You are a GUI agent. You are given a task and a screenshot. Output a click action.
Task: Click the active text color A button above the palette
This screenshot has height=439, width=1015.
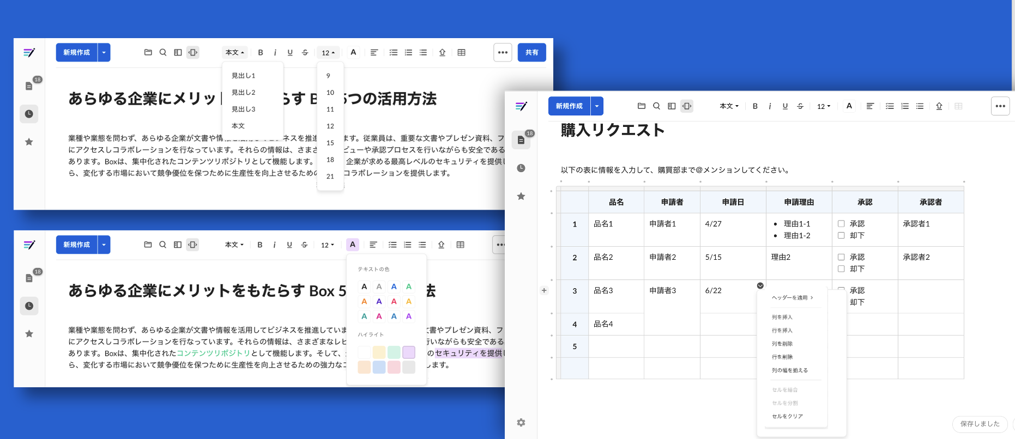(353, 245)
